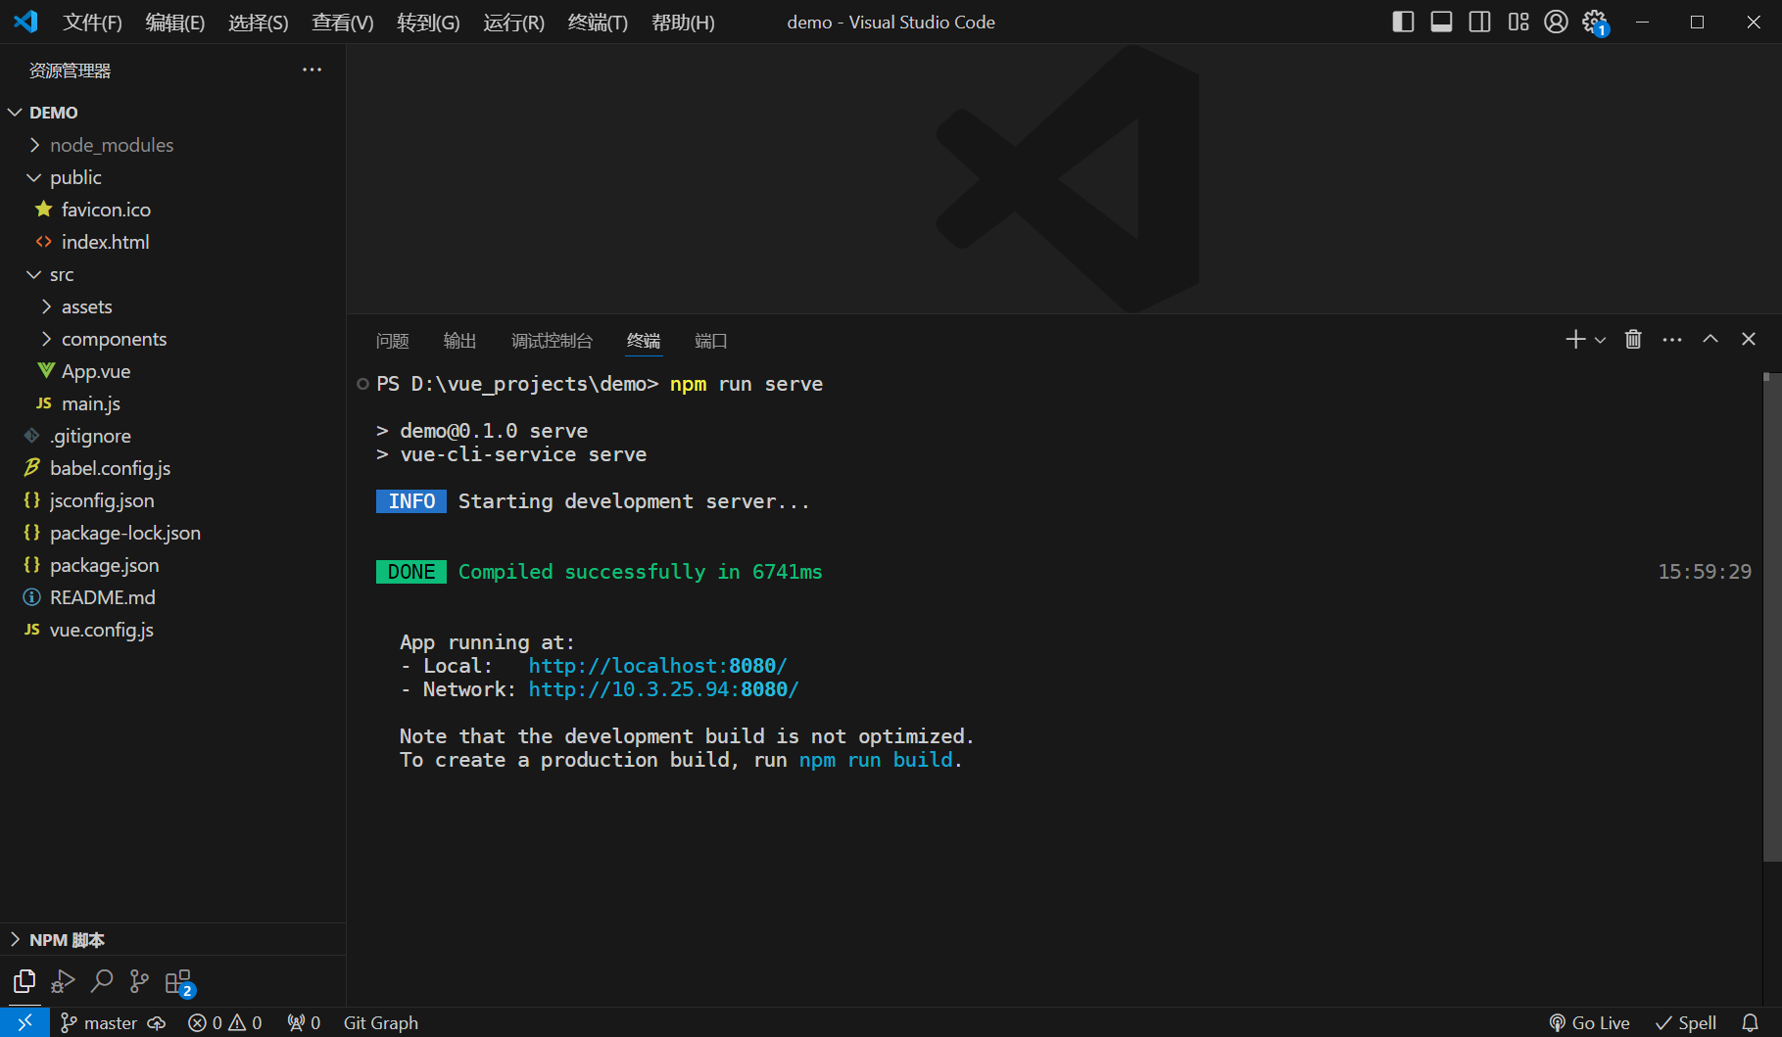Click the Spell check status item
Viewport: 1782px width, 1037px height.
pos(1686,1022)
